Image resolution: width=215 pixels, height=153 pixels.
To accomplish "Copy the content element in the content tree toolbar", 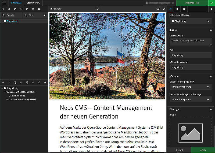I will (x=15, y=83).
